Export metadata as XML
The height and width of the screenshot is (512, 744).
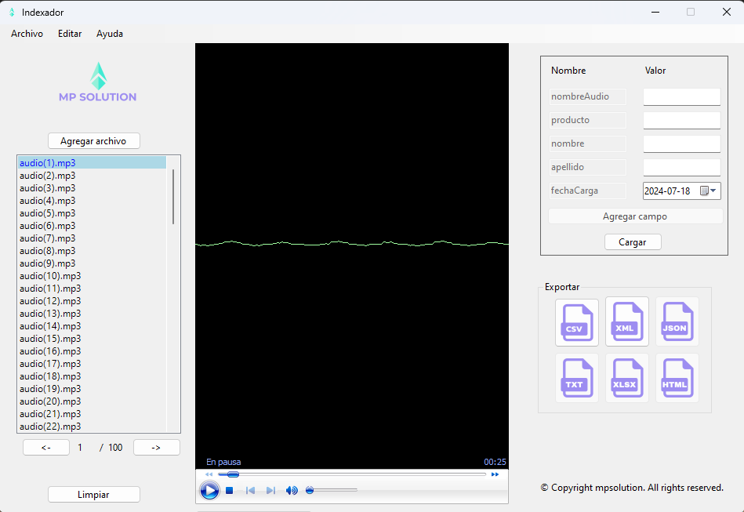click(x=627, y=321)
